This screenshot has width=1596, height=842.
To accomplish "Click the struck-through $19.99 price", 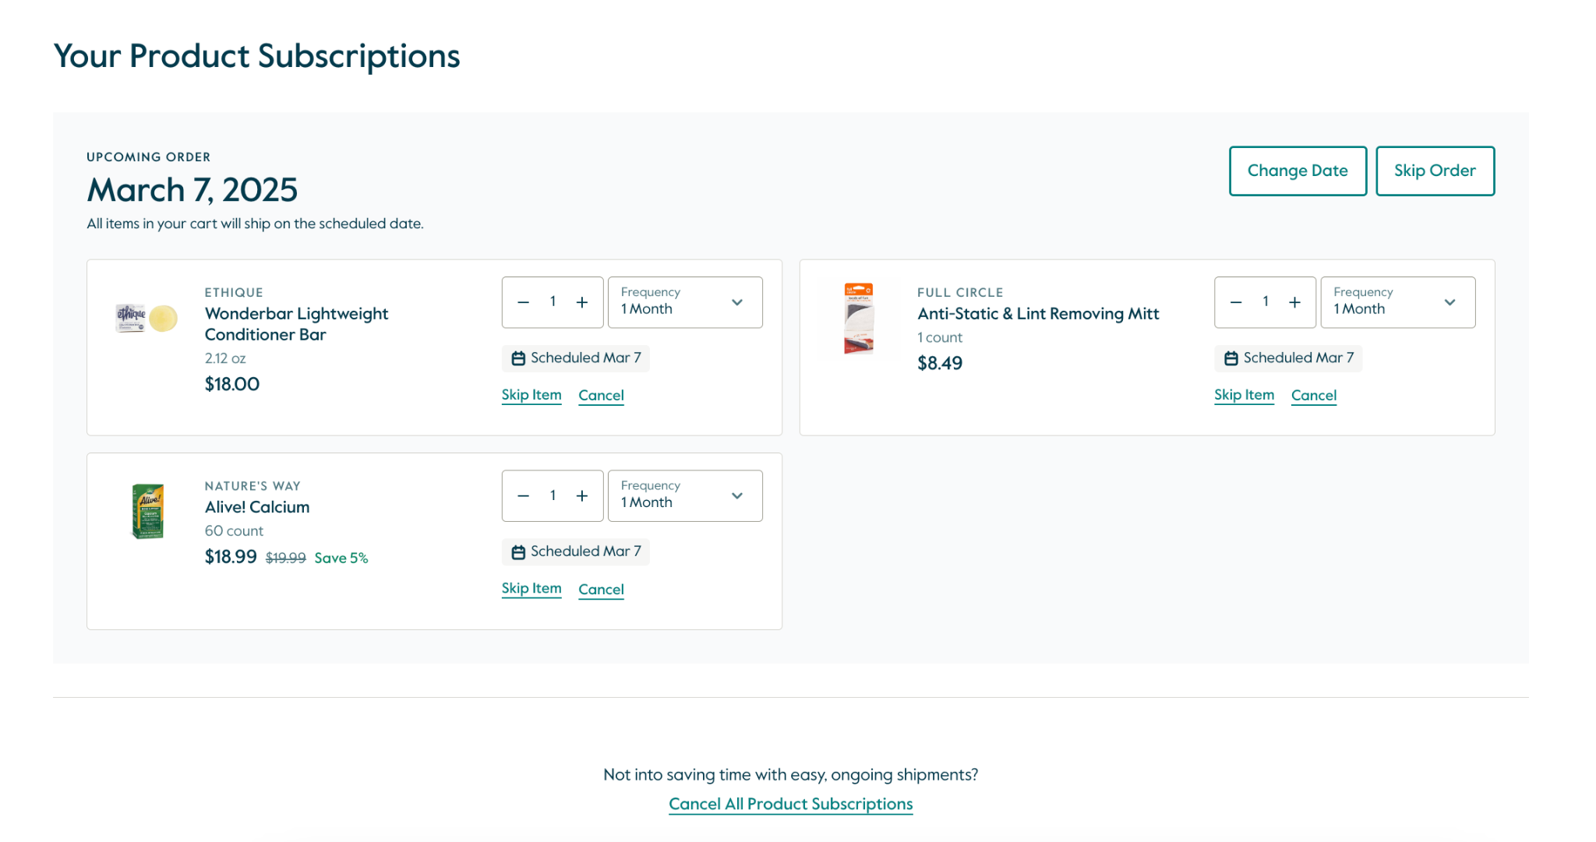I will click(286, 558).
